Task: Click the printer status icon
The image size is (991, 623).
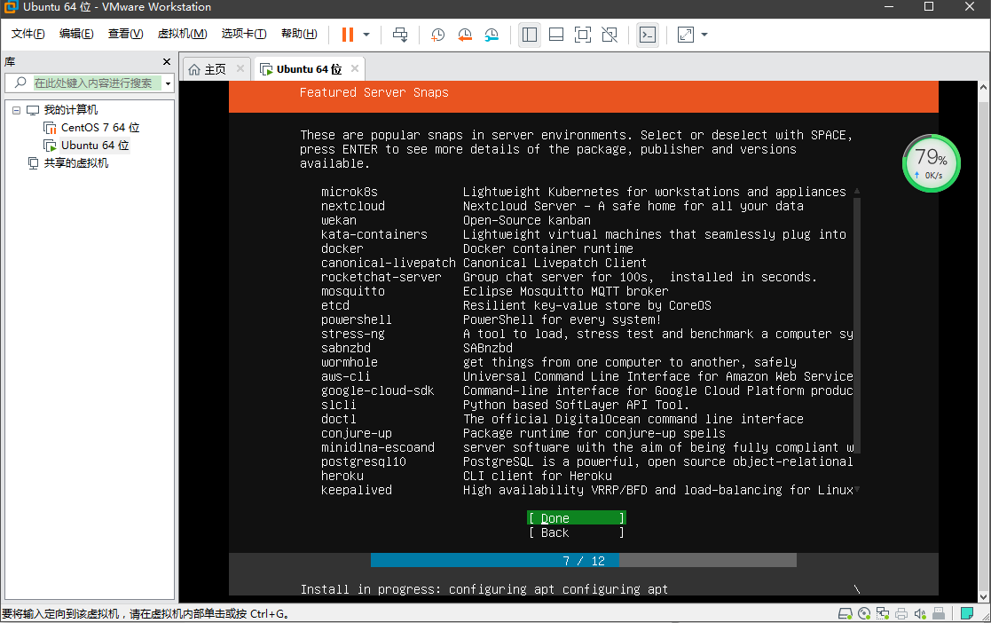Action: pos(901,613)
